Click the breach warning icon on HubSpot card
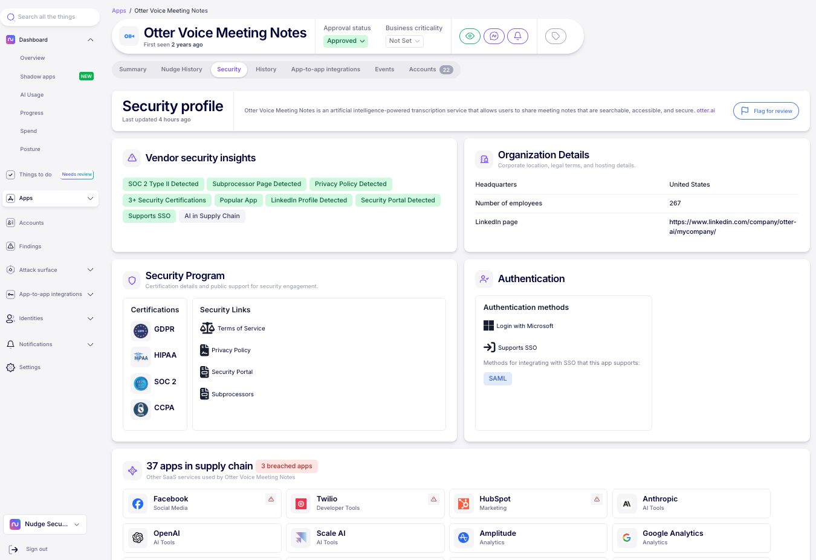The height and width of the screenshot is (560, 816). 597,499
